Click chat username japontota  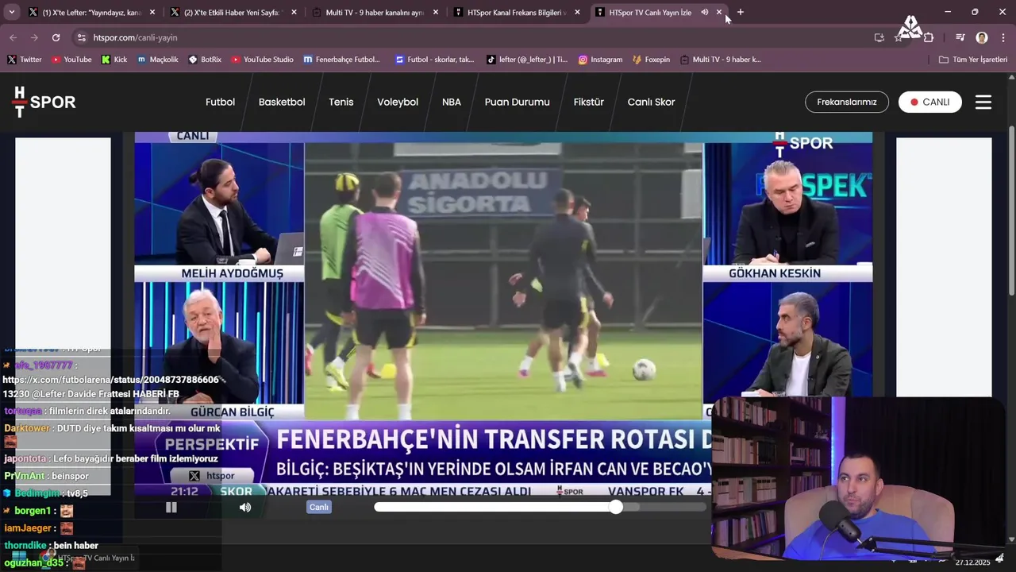[x=25, y=459]
